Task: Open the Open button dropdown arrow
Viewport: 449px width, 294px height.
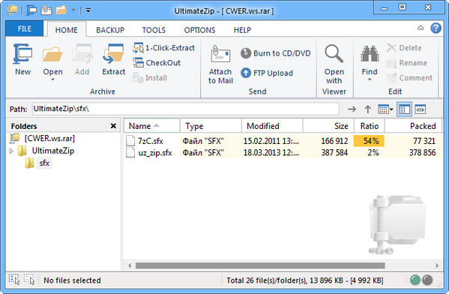Action: [52, 79]
